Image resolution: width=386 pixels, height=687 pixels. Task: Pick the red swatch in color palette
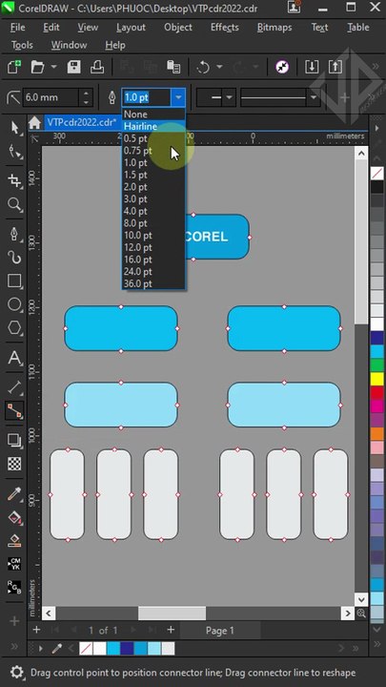pyautogui.click(x=376, y=392)
